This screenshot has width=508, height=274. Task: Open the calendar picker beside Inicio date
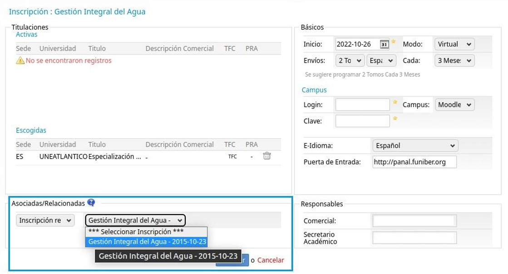pyautogui.click(x=384, y=45)
